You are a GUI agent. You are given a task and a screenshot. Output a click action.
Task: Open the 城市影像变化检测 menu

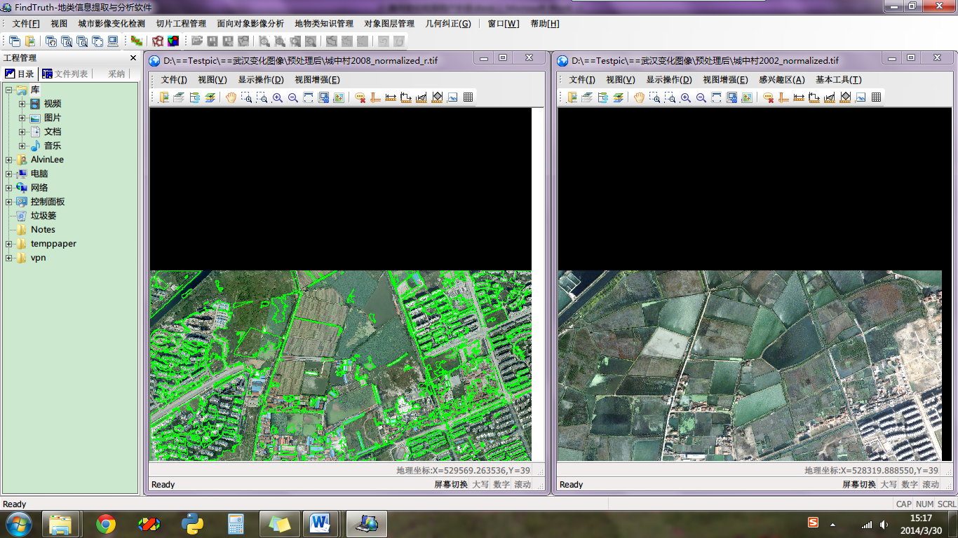(112, 24)
